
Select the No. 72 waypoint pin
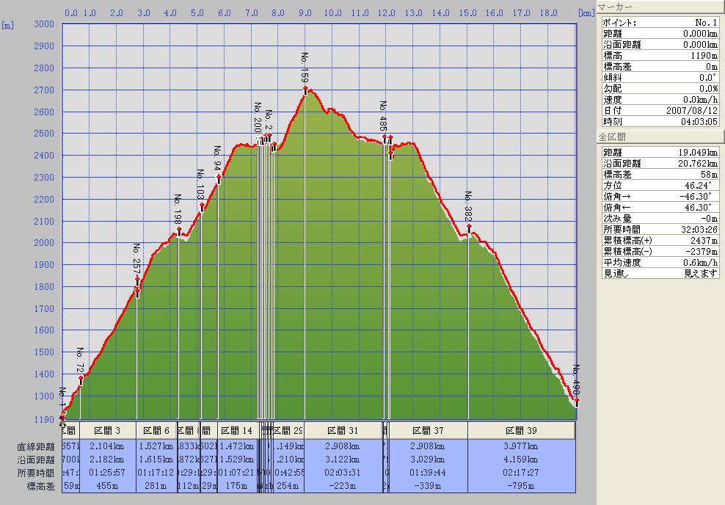[81, 379]
